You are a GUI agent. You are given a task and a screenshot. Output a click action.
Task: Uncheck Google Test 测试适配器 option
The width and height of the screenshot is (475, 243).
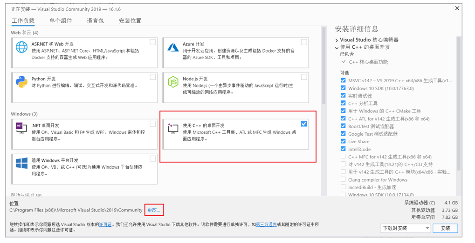[343, 133]
